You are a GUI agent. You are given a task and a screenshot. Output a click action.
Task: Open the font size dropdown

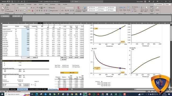(x=30, y=8)
